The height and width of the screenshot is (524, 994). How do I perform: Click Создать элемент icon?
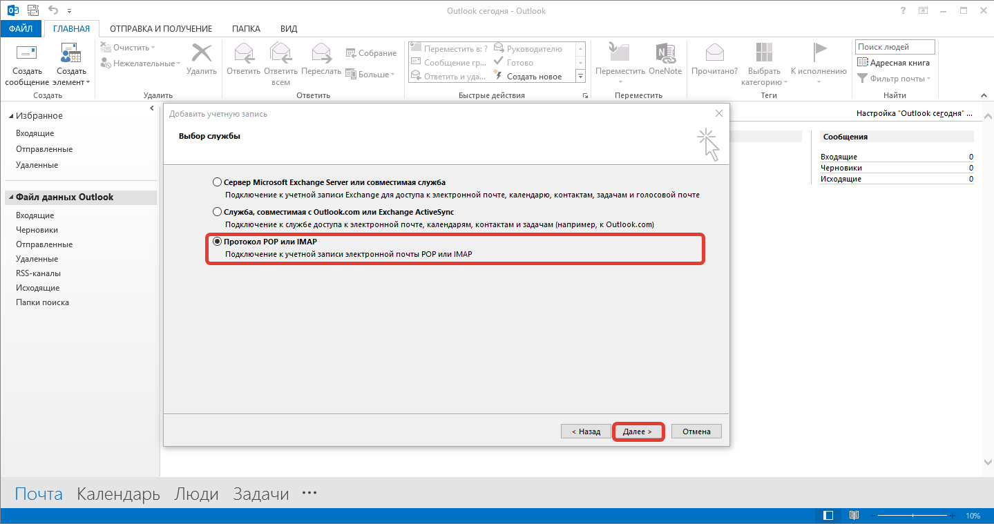tap(71, 52)
